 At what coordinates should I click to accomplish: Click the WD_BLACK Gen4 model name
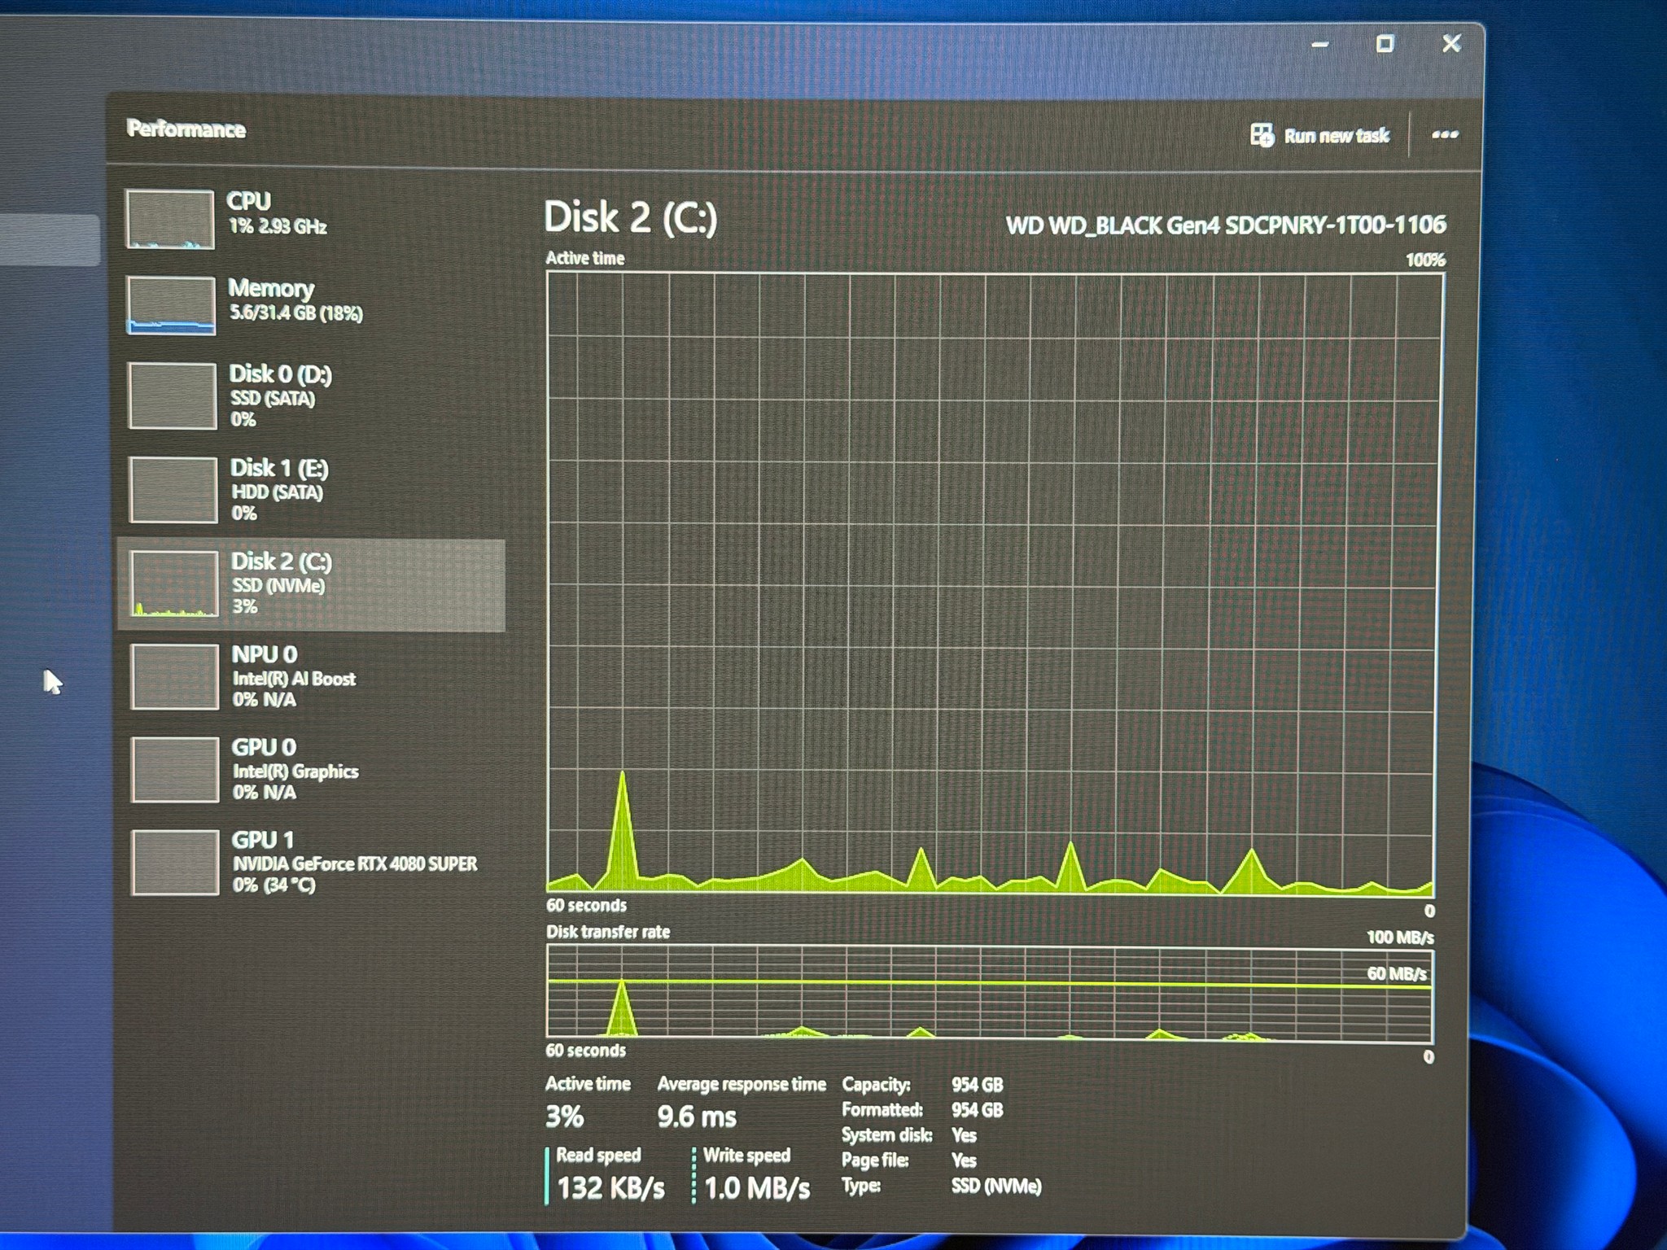click(x=1226, y=225)
